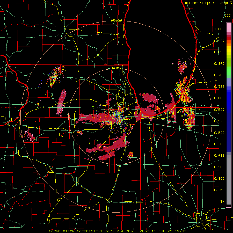The height and width of the screenshot is (233, 233).
Task: Click the 0.893 legend value
Action: pyautogui.click(x=219, y=52)
